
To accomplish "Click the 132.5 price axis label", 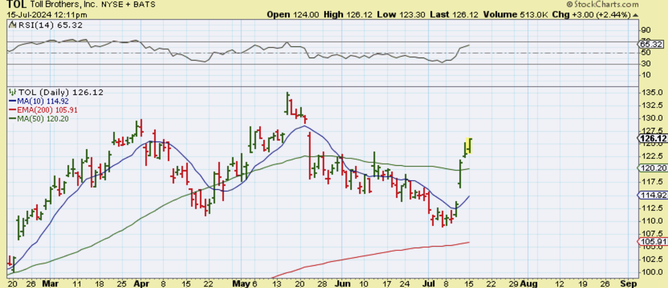I will pos(652,105).
